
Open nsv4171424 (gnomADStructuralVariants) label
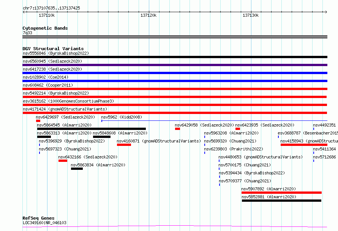pos(65,109)
